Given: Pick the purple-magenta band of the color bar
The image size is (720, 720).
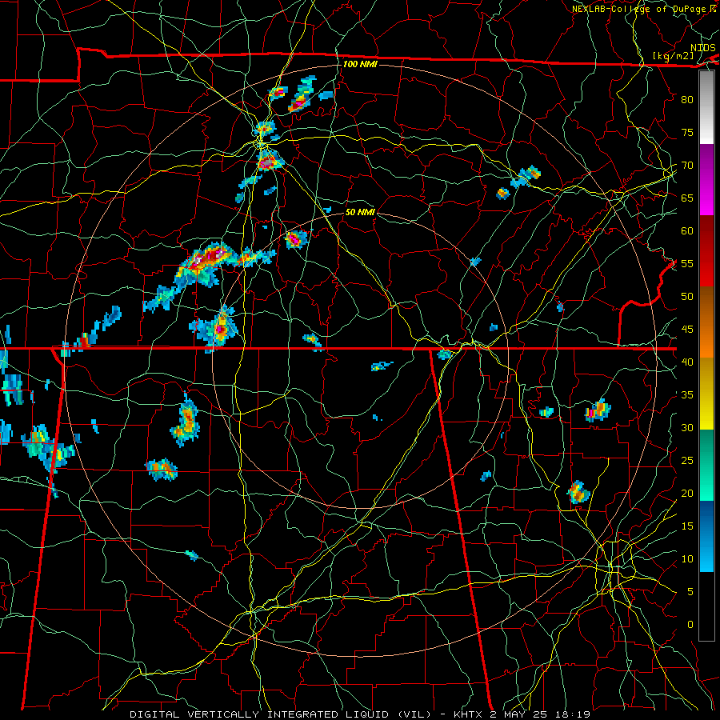Looking at the screenshot, I should click(x=706, y=179).
